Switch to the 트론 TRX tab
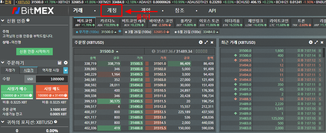The width and height of the screenshot is (326, 133). (301, 23)
